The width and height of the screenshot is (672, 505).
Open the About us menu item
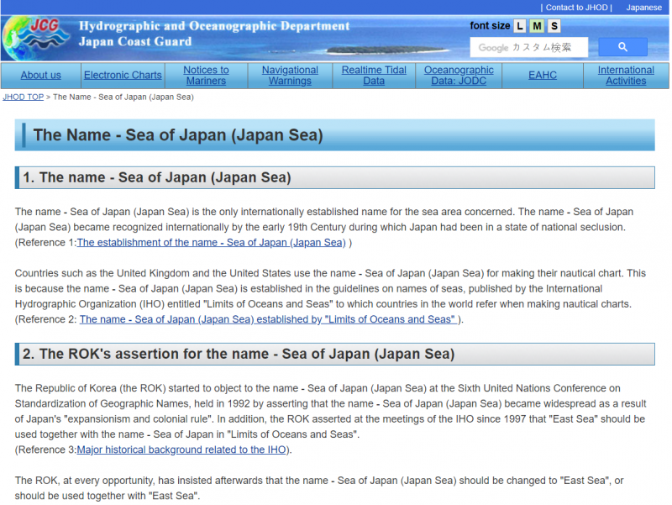(x=40, y=76)
